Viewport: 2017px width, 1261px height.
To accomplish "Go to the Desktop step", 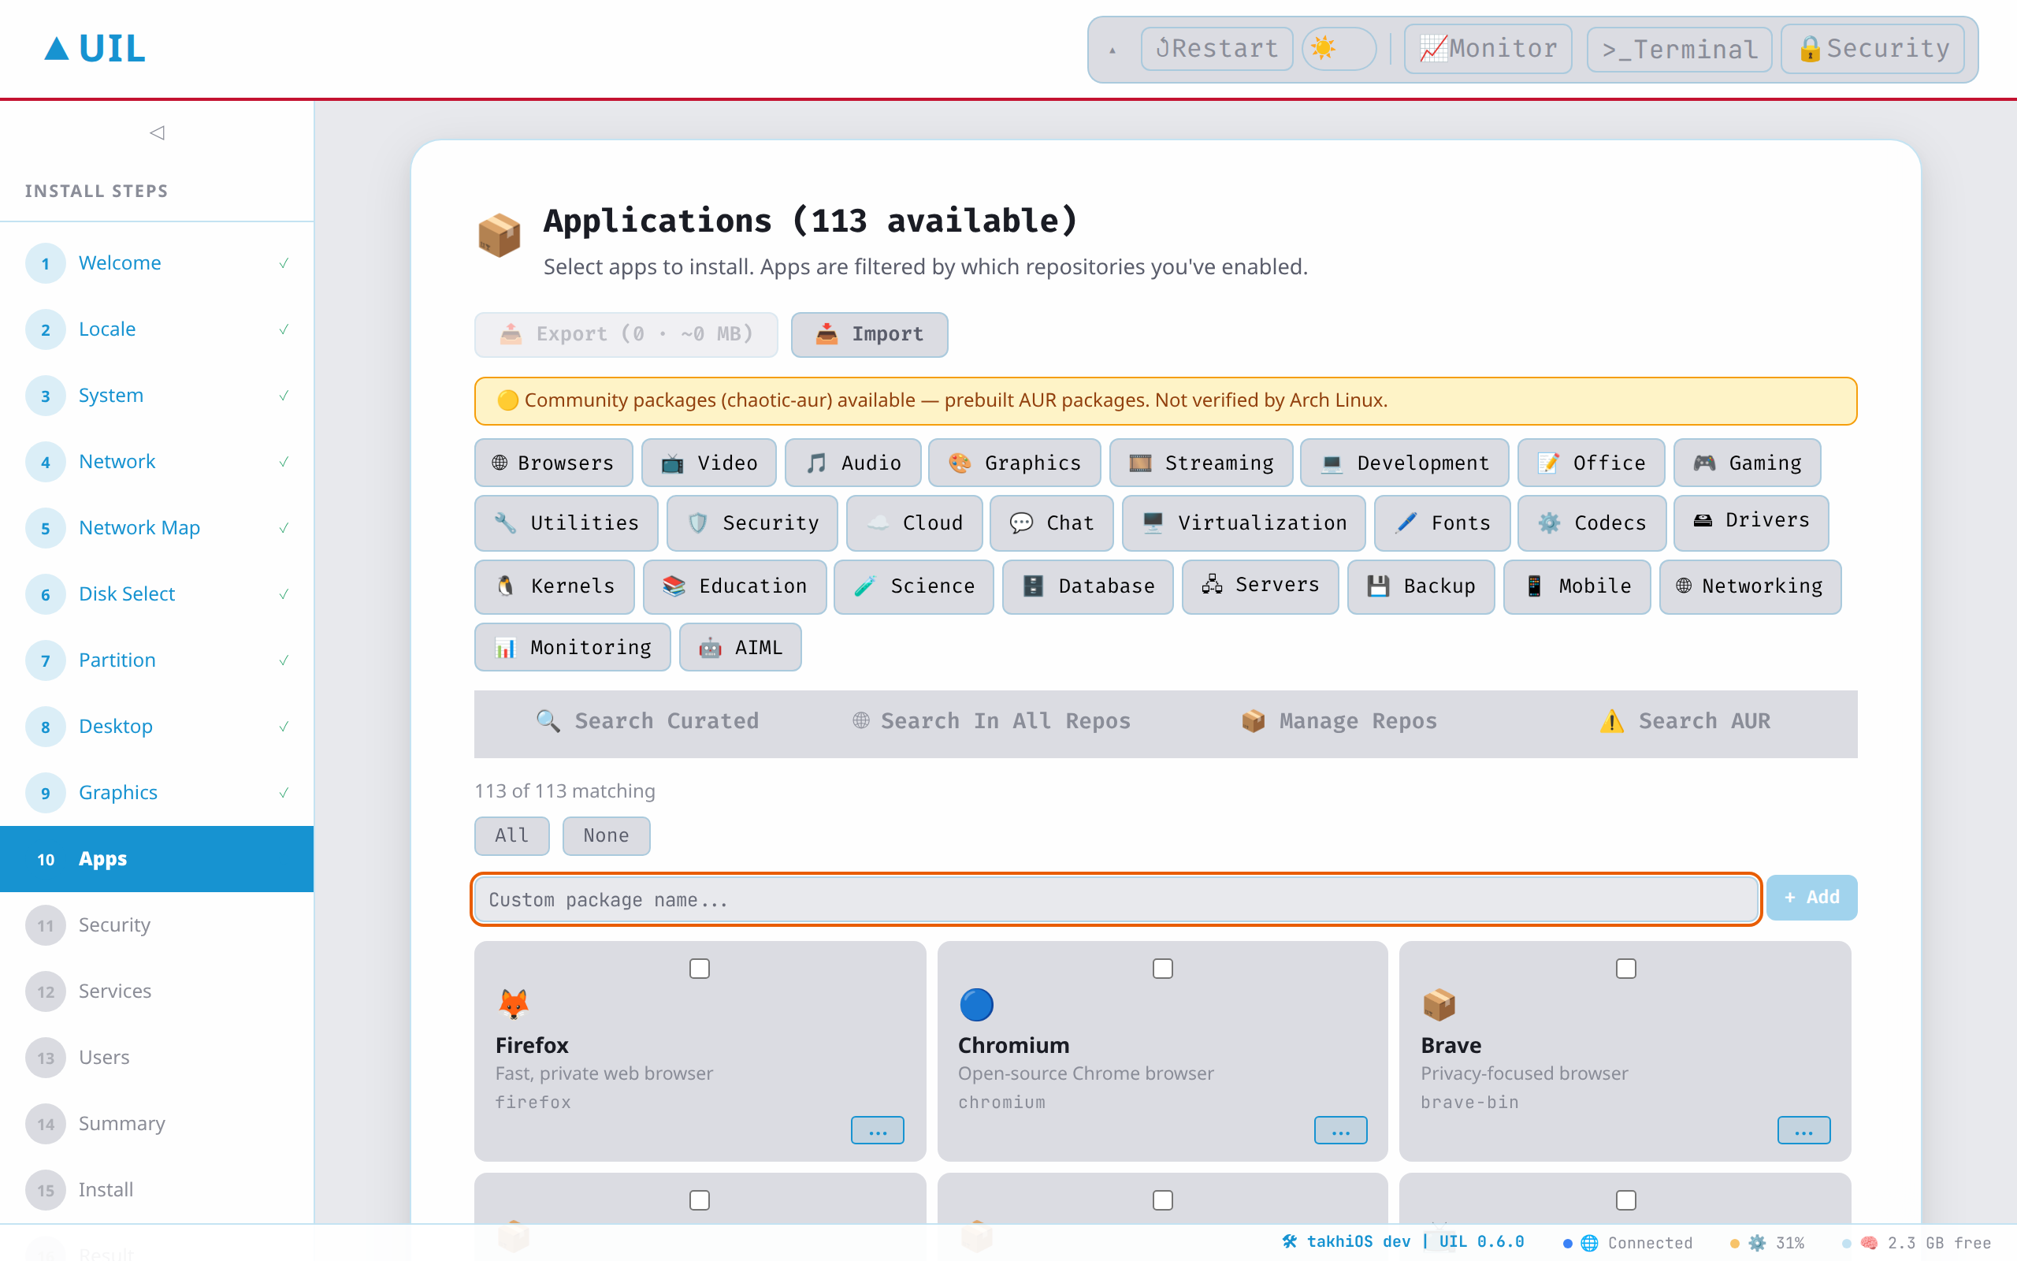I will [157, 727].
